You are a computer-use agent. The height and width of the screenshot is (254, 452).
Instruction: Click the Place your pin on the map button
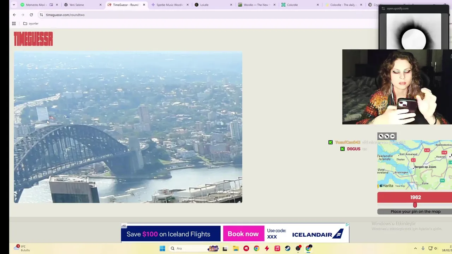click(x=415, y=212)
